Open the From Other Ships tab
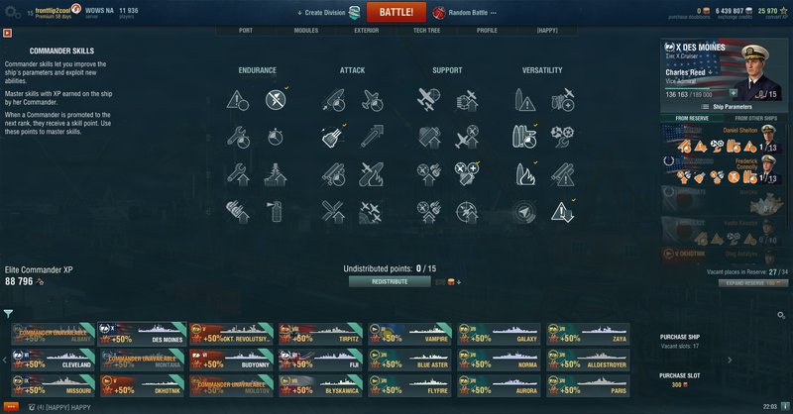Screen dimensions: 793x414 coord(755,118)
